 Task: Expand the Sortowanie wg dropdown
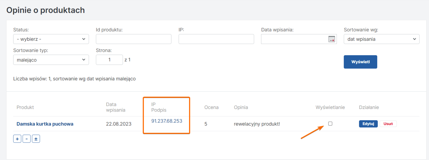pyautogui.click(x=381, y=39)
